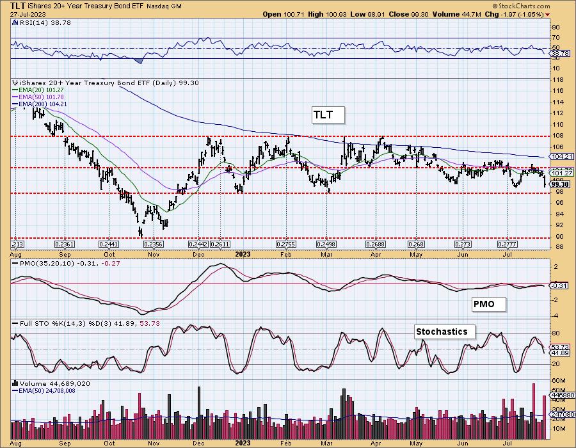The height and width of the screenshot is (448, 576).
Task: Click the 0.2611 yield label
Action: pos(220,244)
